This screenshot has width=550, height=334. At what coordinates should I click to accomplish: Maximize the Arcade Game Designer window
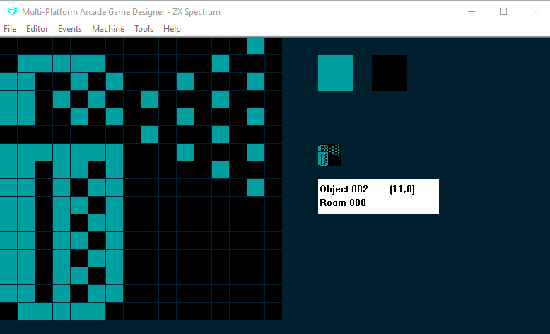point(503,11)
